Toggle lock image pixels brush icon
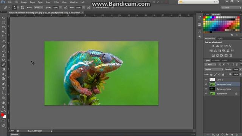The image size is (242, 136). pyautogui.click(x=215, y=74)
